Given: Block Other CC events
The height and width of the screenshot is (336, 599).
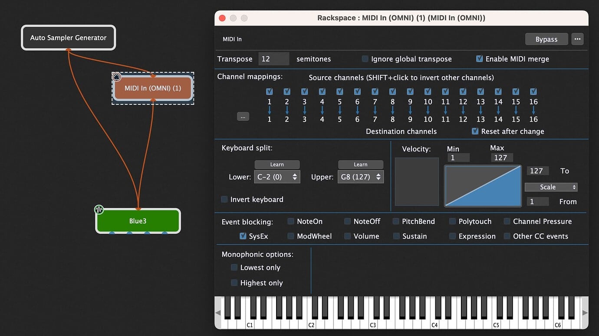Looking at the screenshot, I should [x=507, y=236].
